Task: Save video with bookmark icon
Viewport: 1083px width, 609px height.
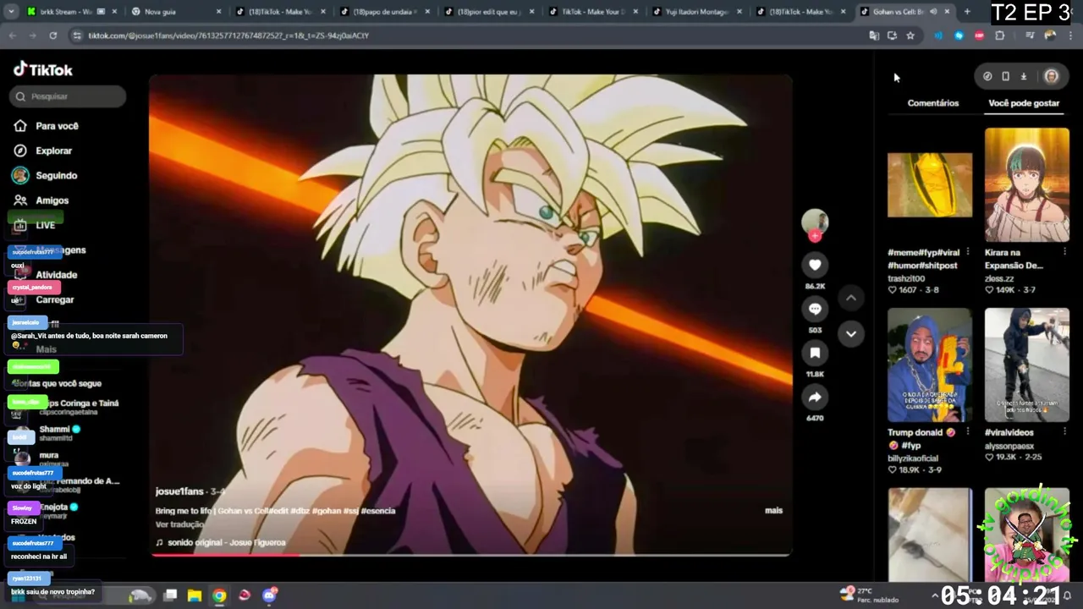Action: 815,353
